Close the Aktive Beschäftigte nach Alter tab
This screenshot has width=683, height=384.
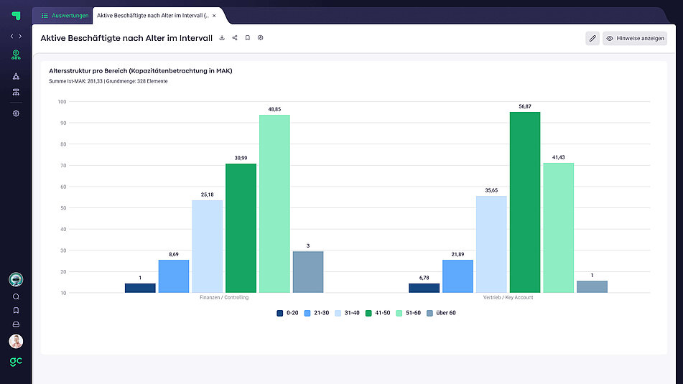214,15
